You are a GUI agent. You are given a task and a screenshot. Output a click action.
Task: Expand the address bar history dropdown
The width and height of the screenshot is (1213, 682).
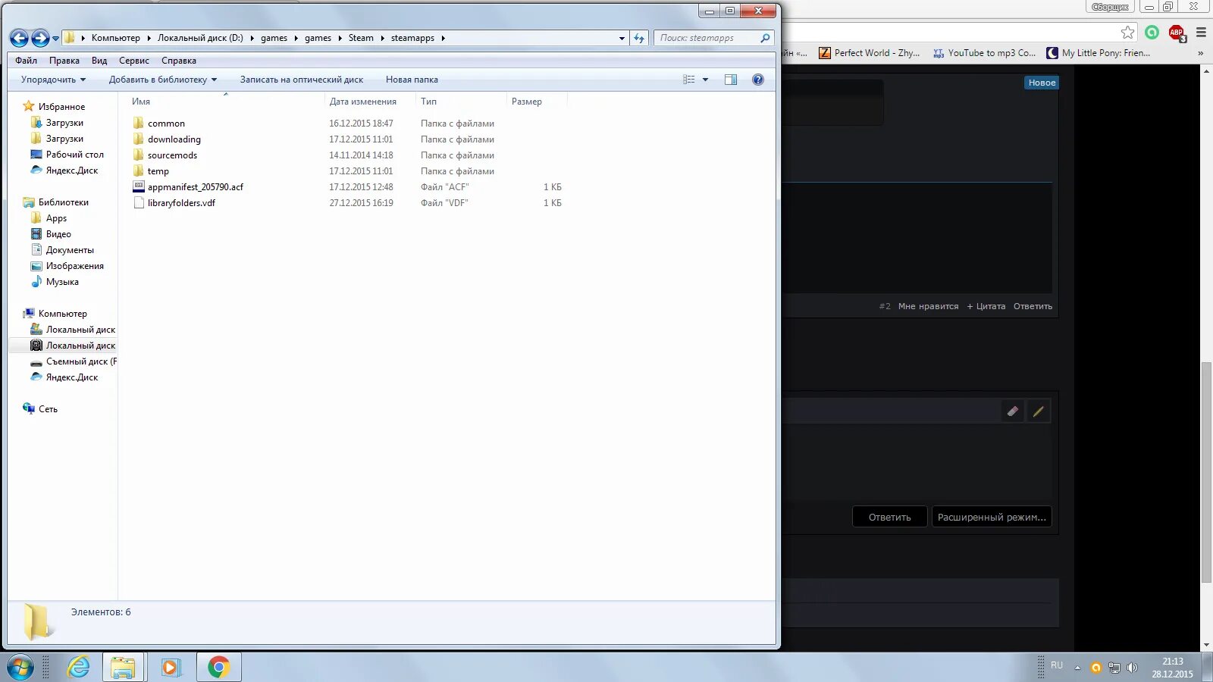pos(622,38)
